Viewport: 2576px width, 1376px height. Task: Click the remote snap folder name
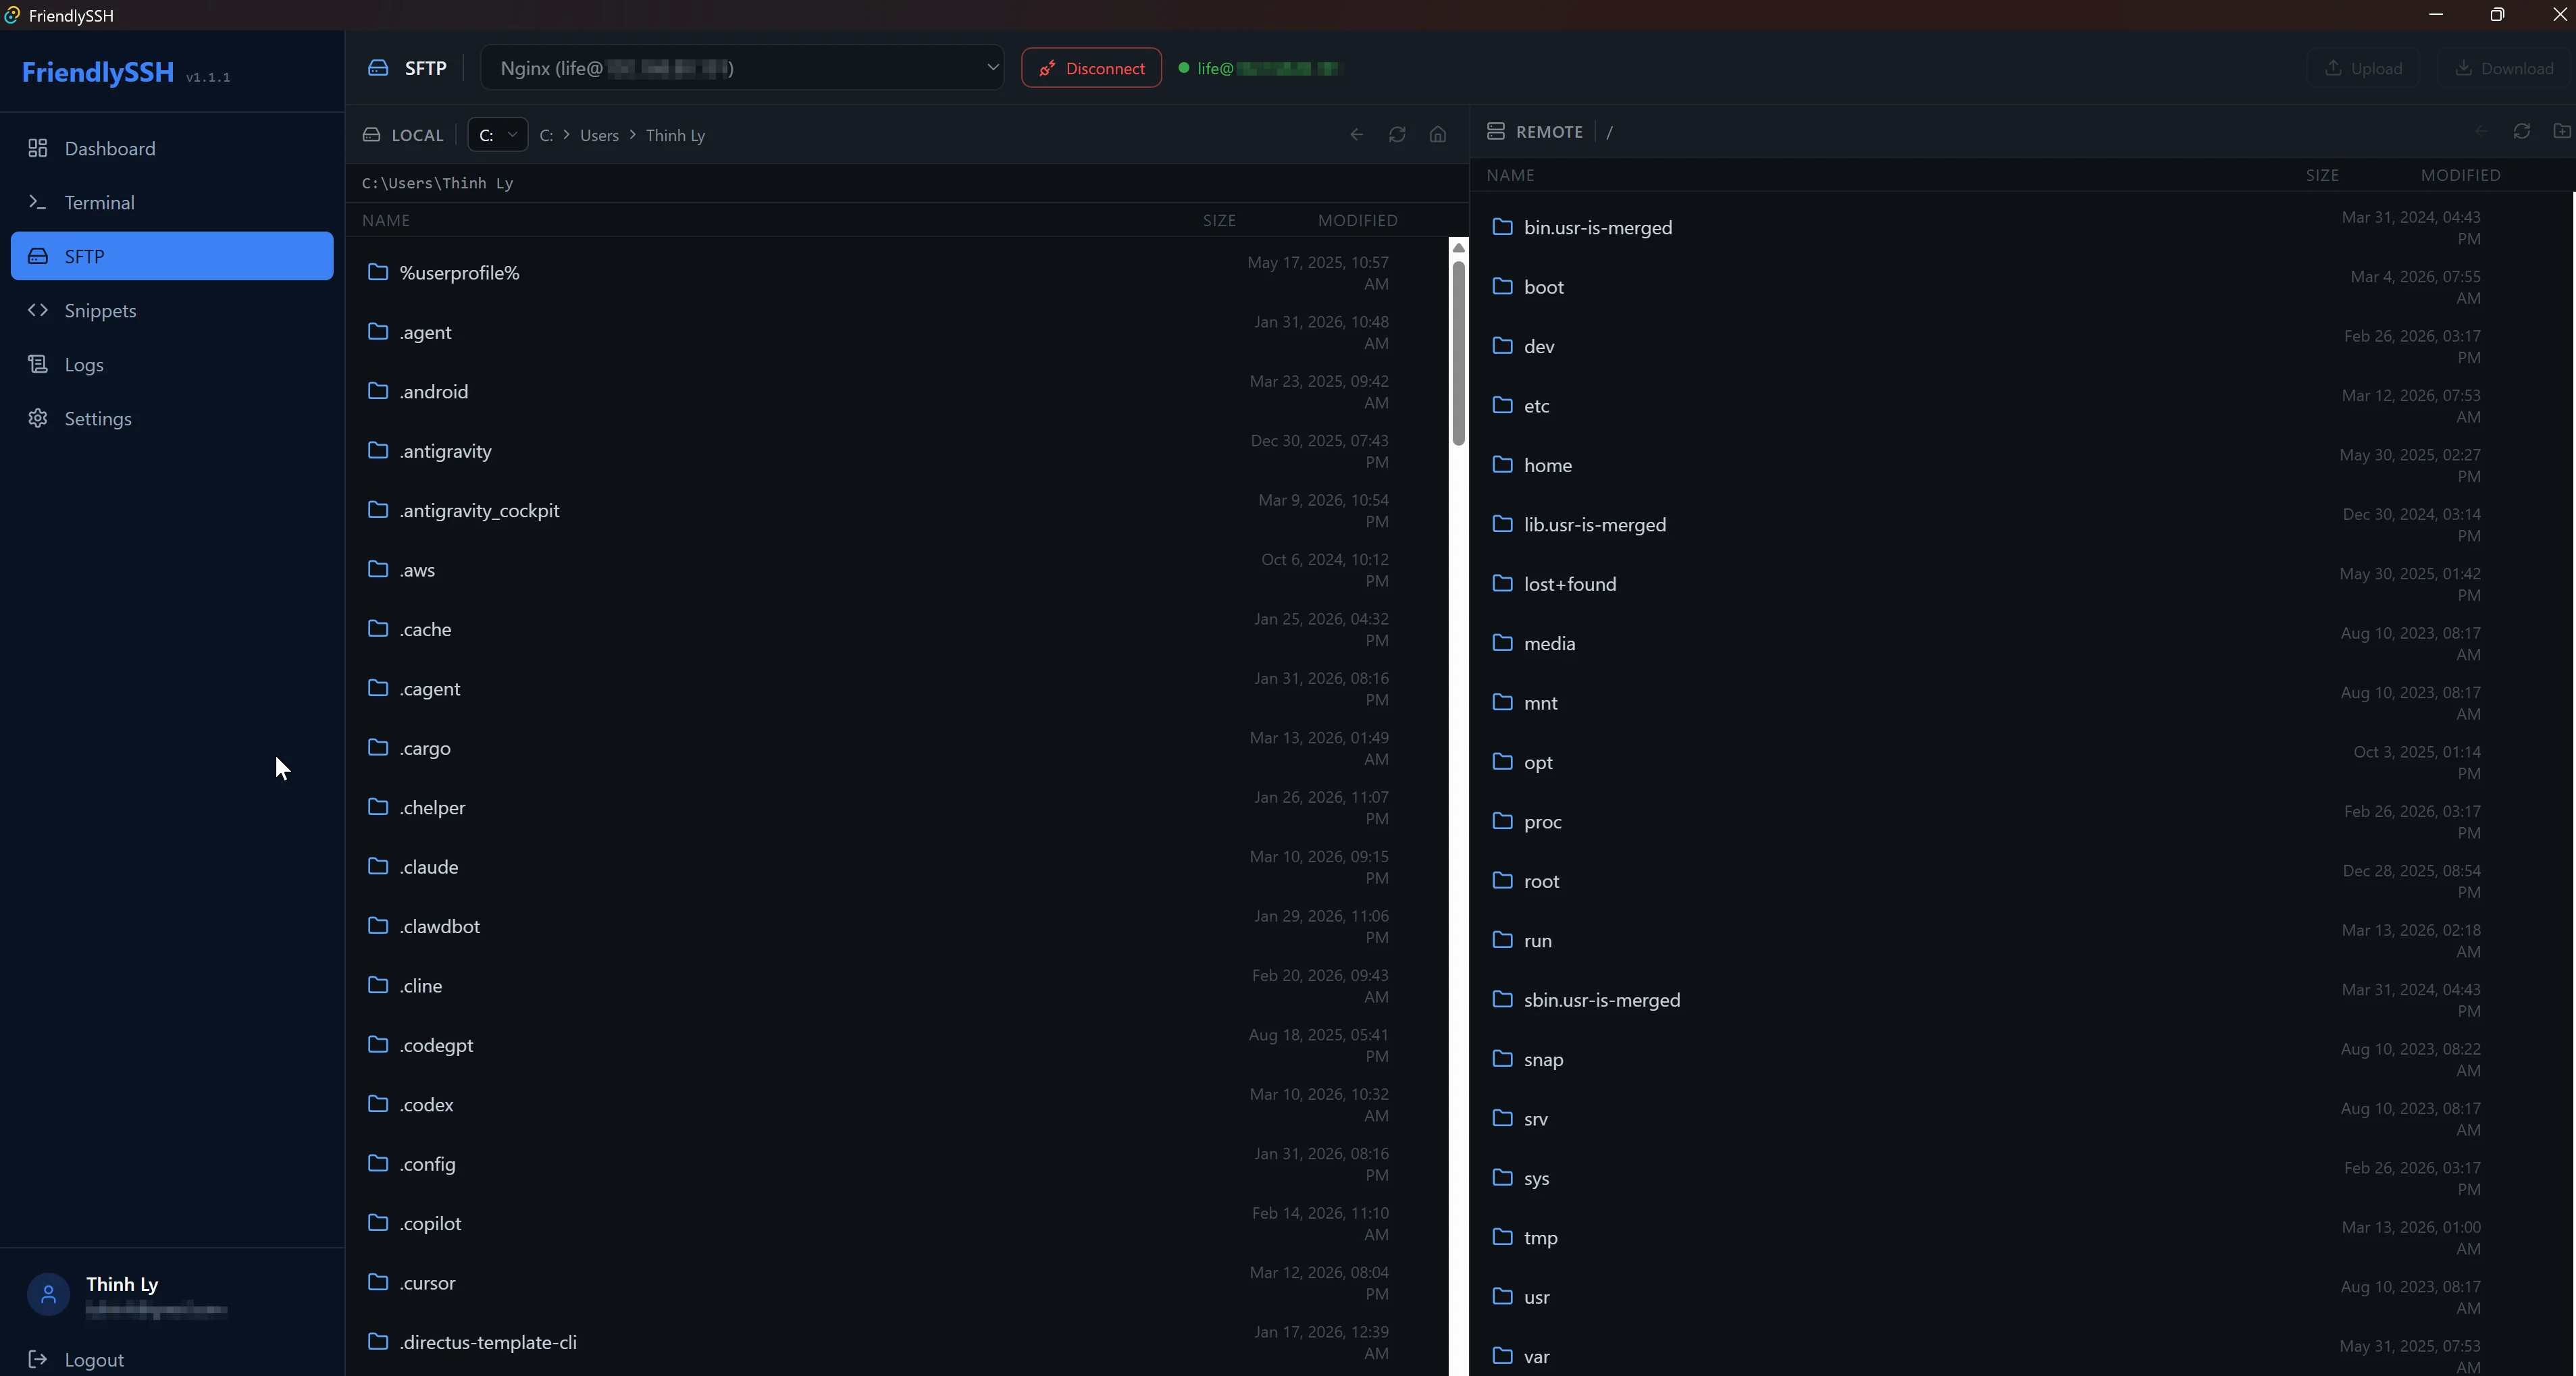click(x=1543, y=1060)
